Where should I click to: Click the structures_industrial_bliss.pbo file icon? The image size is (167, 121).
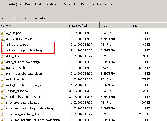pos(3,114)
